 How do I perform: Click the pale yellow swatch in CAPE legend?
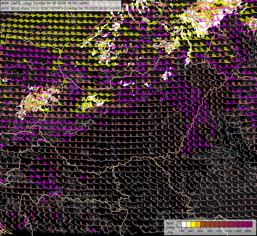click(x=189, y=224)
